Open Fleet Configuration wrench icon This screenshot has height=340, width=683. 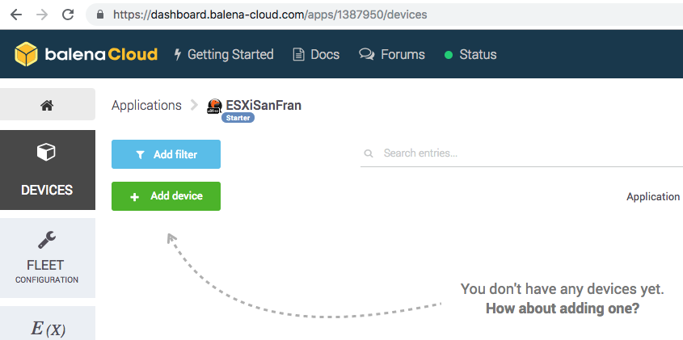pyautogui.click(x=47, y=240)
